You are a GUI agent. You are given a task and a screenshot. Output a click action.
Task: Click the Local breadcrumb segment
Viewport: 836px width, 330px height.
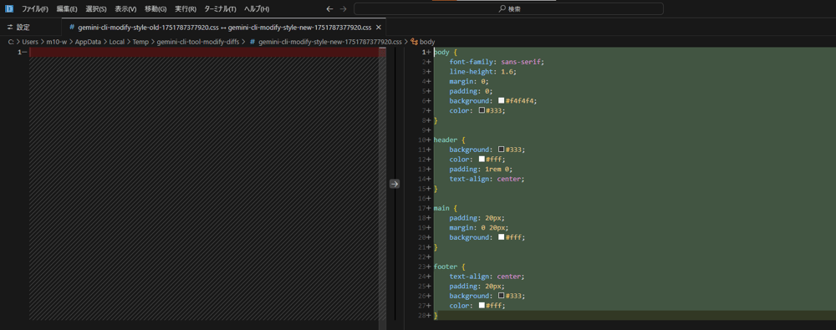117,42
